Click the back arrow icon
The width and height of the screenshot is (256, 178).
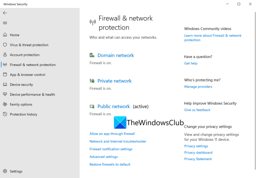(5, 13)
